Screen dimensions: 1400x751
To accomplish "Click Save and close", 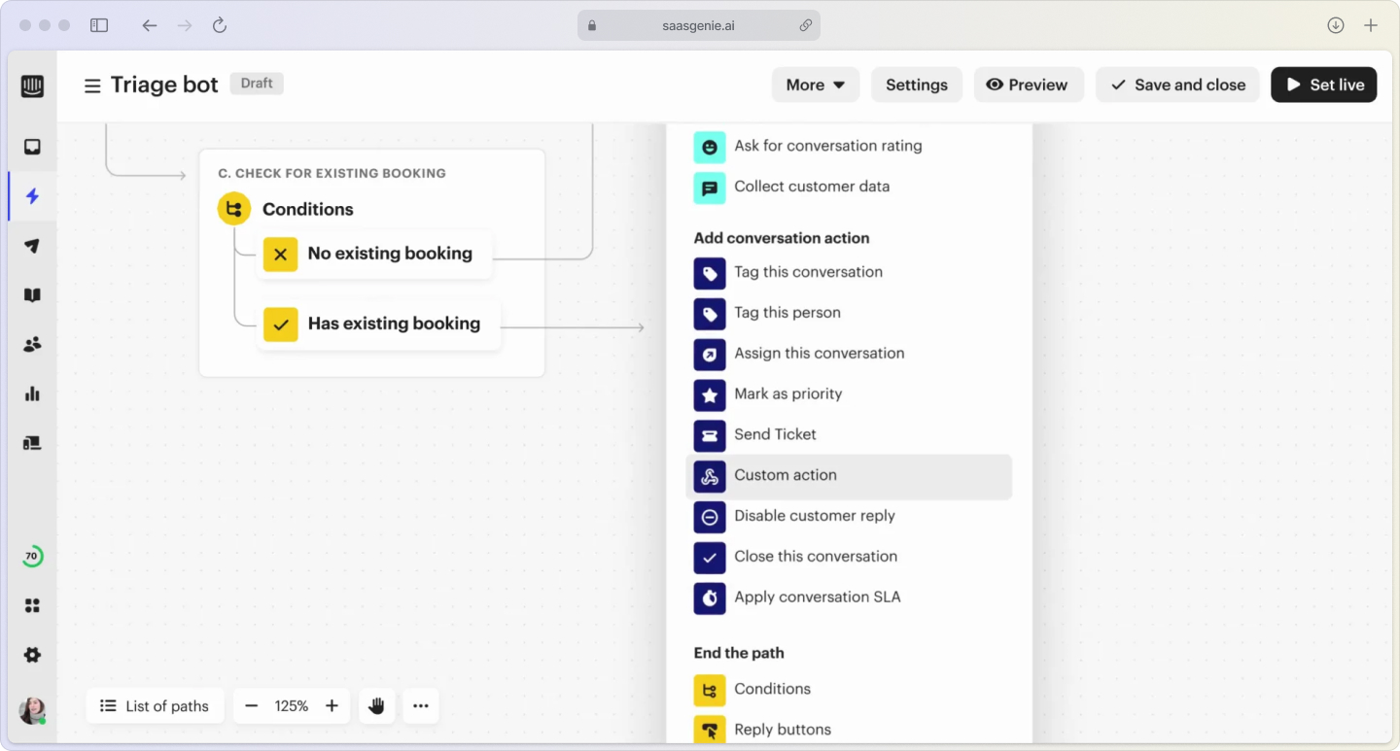I will point(1177,85).
